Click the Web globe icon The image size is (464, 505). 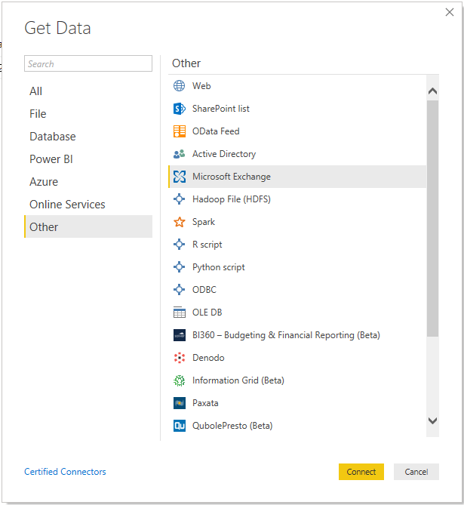[179, 86]
